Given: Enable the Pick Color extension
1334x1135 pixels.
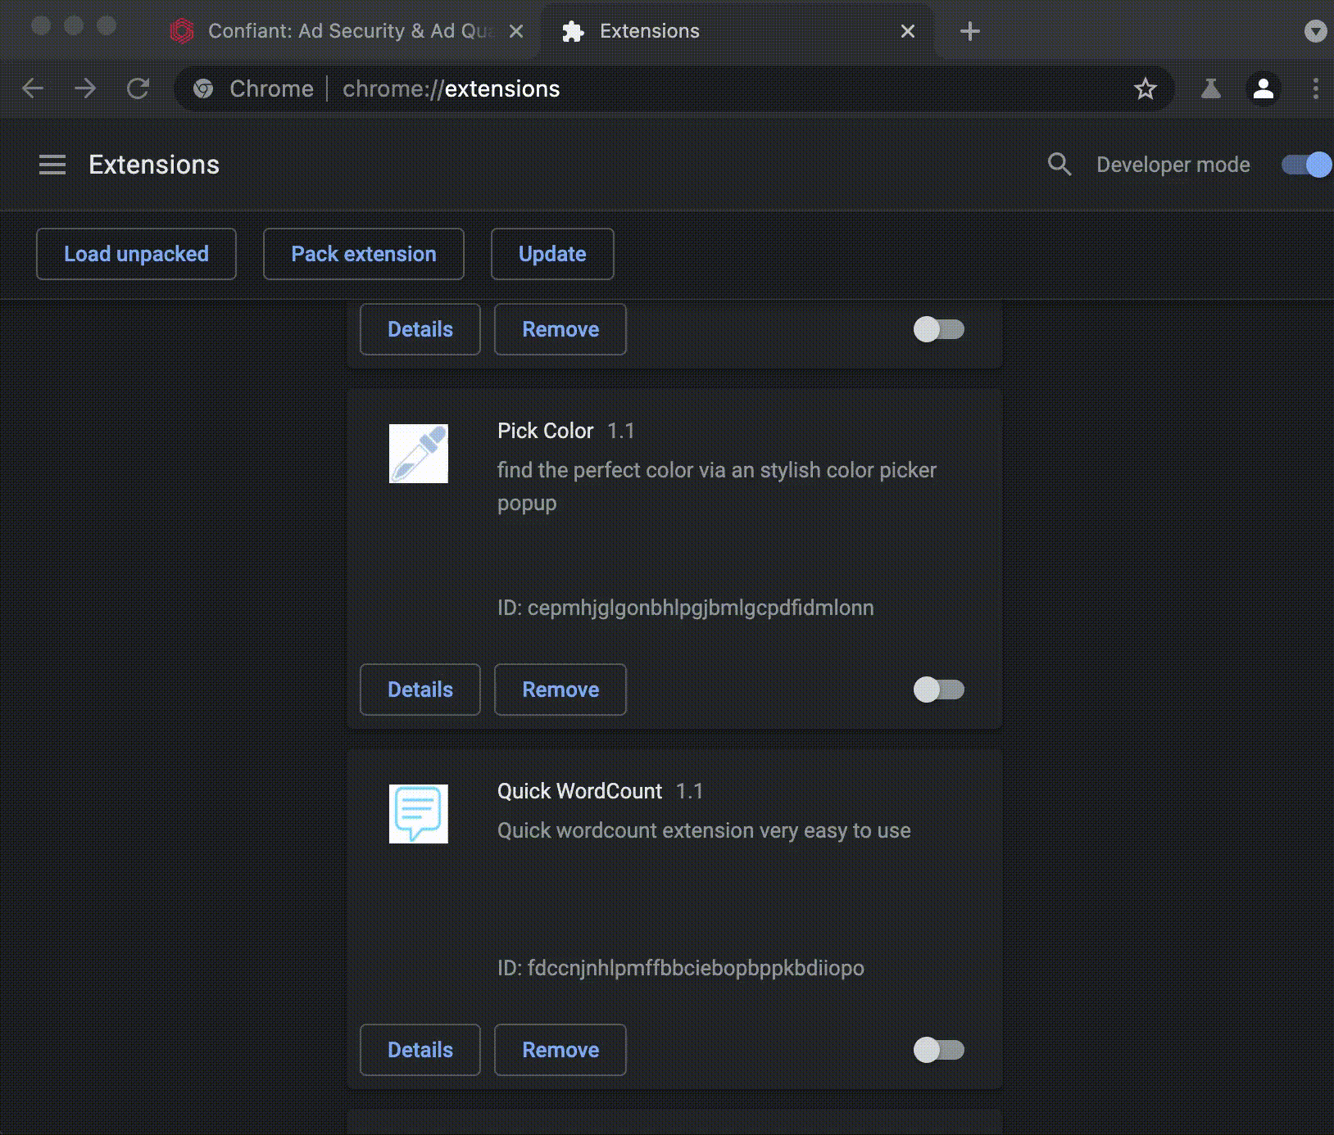Looking at the screenshot, I should click(x=939, y=690).
